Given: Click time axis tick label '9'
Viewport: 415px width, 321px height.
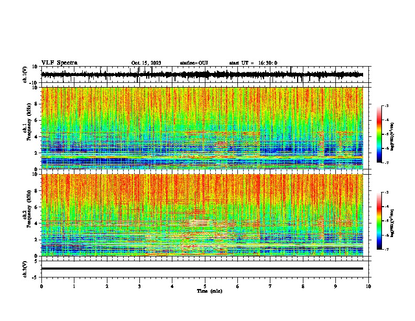Looking at the screenshot, I should (x=335, y=286).
